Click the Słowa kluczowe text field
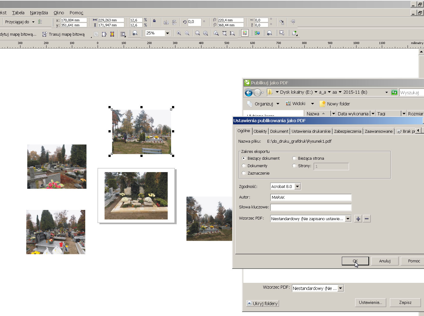This screenshot has width=424, height=316. point(311,207)
